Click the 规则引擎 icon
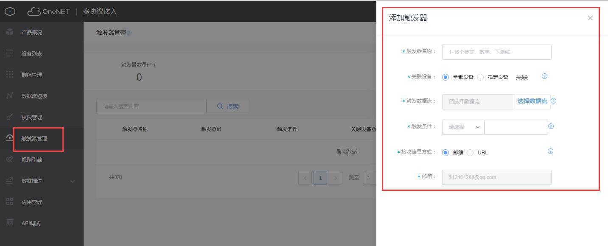Image resolution: width=608 pixels, height=246 pixels. coord(10,159)
